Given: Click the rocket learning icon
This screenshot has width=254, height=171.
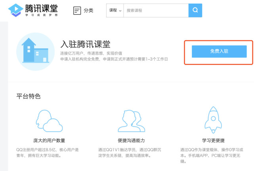Looking at the screenshot, I should [x=213, y=120].
